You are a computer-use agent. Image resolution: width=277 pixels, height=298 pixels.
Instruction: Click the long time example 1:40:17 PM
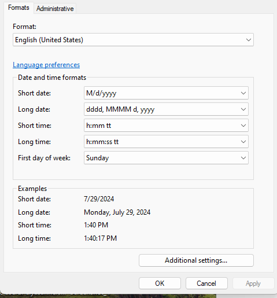(x=101, y=238)
